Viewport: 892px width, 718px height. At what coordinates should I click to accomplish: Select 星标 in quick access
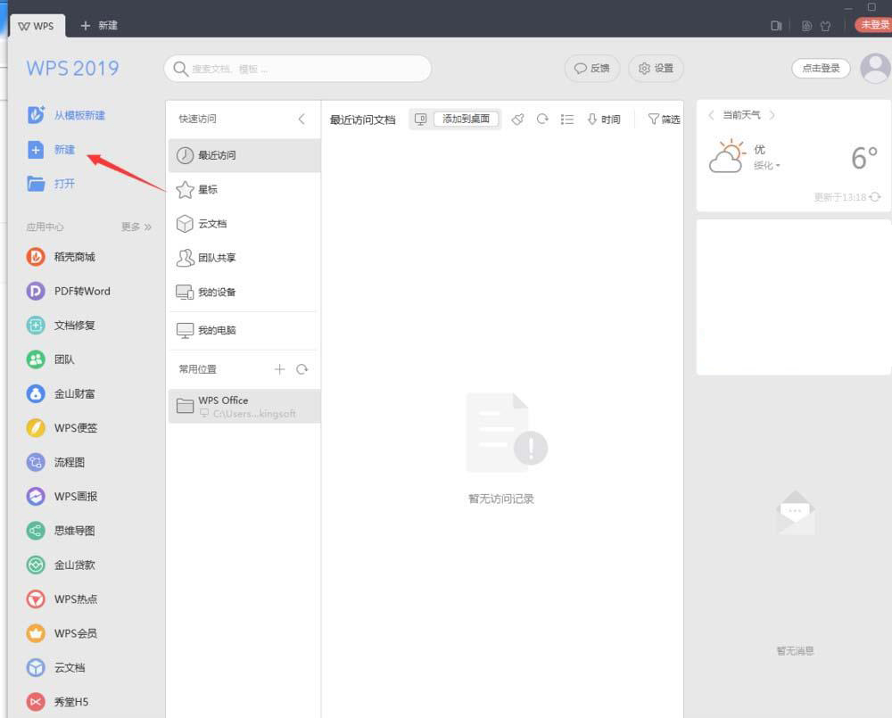click(x=244, y=189)
